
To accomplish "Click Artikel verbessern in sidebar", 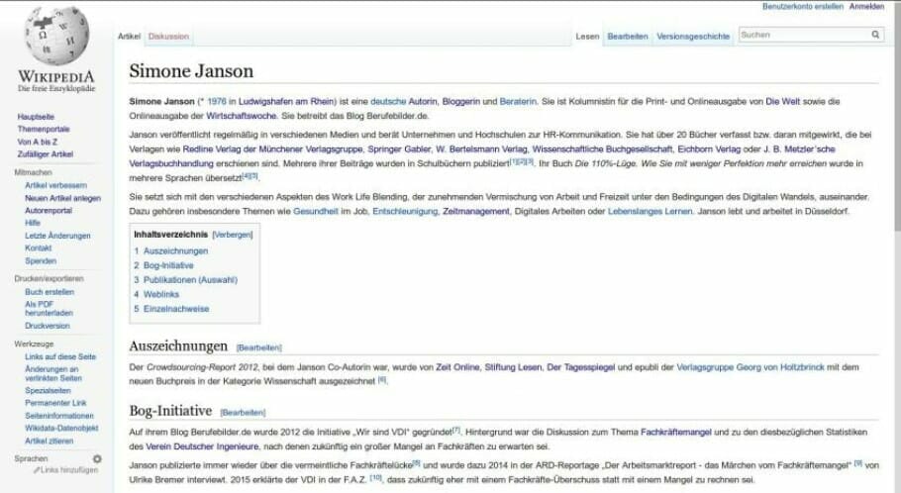I will 55,185.
